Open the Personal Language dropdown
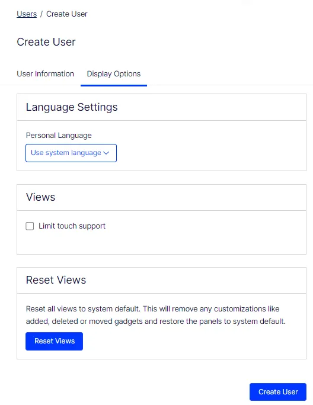313x405 pixels. 71,153
